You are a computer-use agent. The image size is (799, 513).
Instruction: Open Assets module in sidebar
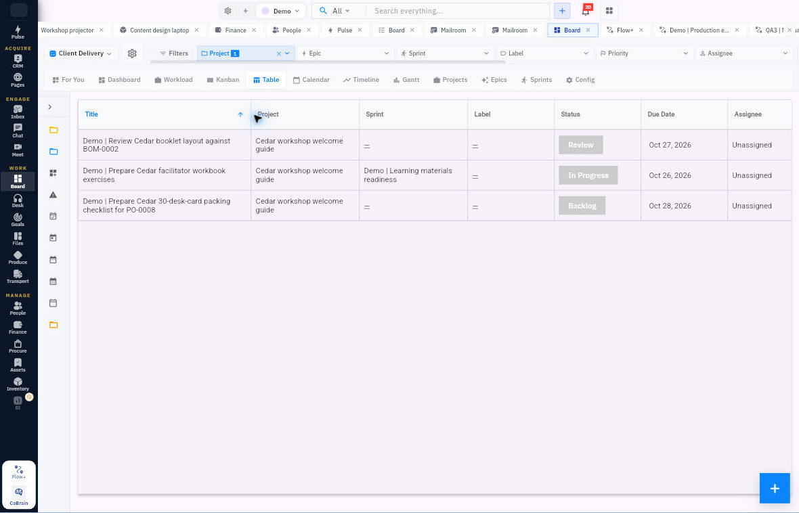click(18, 365)
